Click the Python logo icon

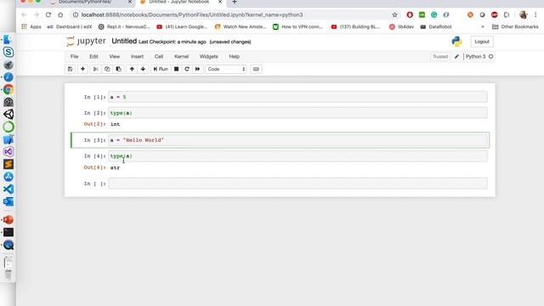click(x=457, y=42)
